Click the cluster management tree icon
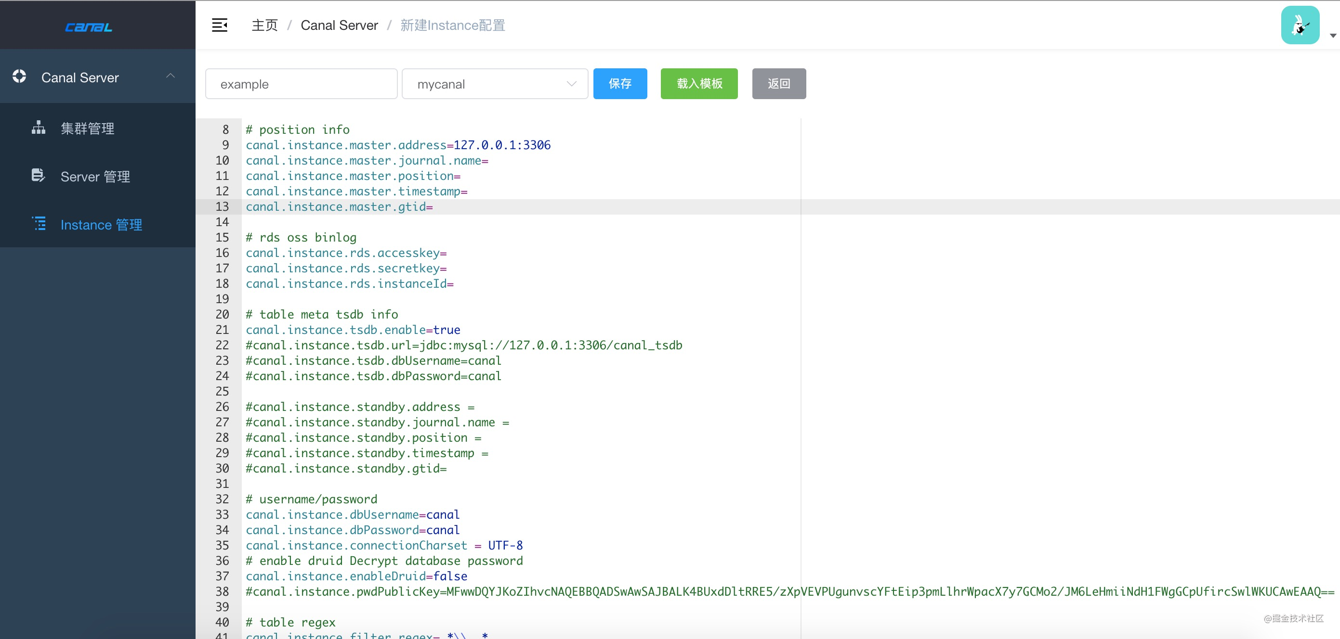Viewport: 1340px width, 639px height. coord(38,128)
